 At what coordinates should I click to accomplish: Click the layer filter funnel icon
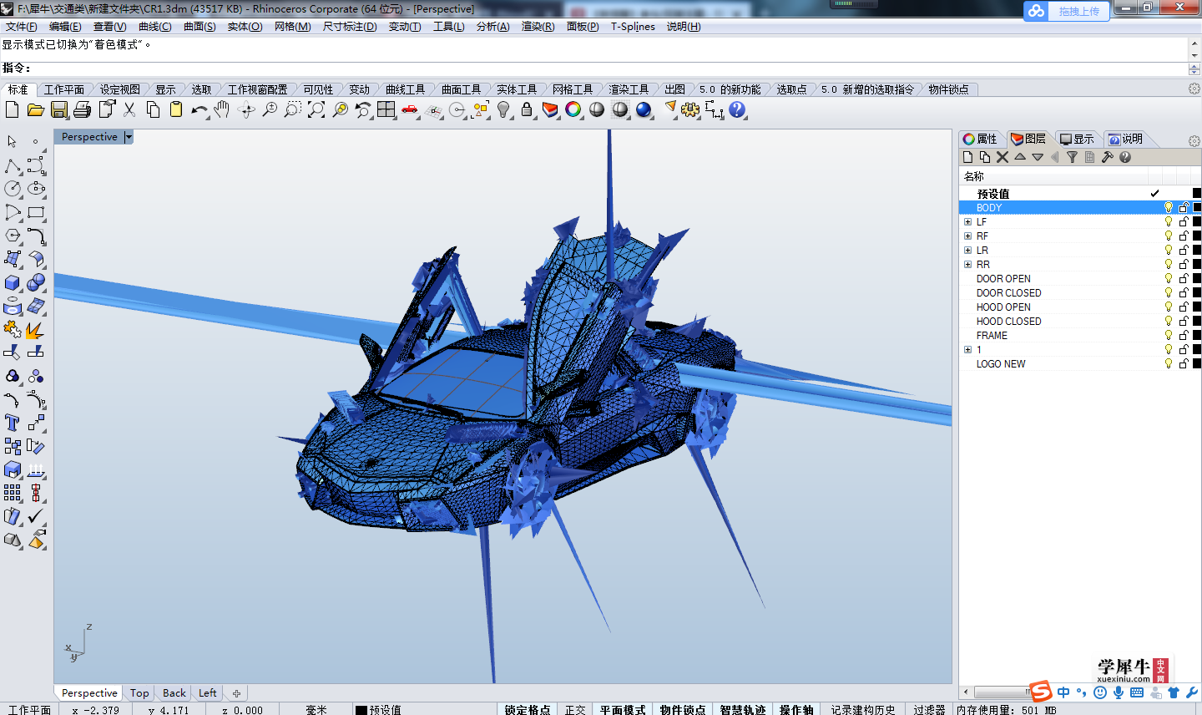tap(1073, 157)
